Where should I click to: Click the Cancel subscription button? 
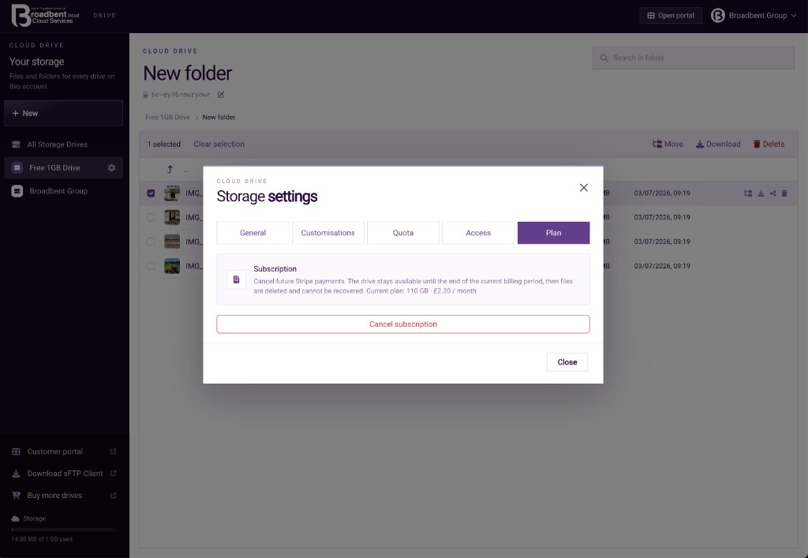point(403,324)
